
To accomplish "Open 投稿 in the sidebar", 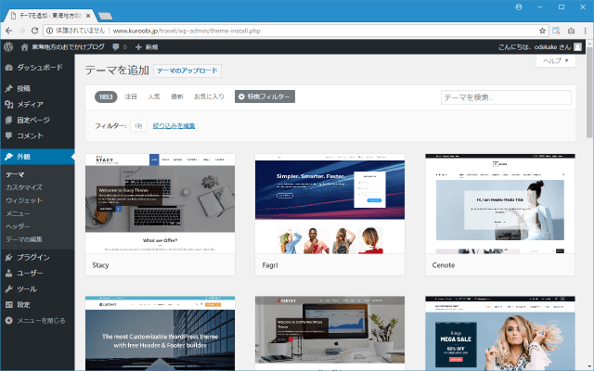I will [37, 89].
